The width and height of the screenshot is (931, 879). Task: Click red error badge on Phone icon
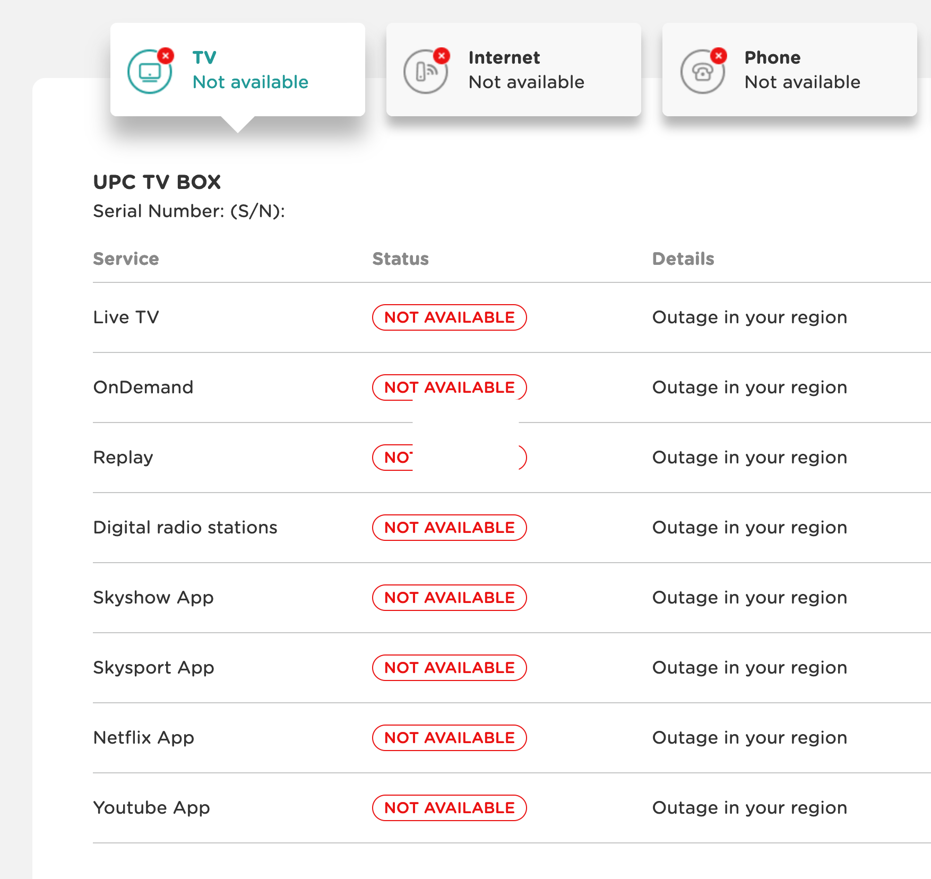tap(719, 55)
